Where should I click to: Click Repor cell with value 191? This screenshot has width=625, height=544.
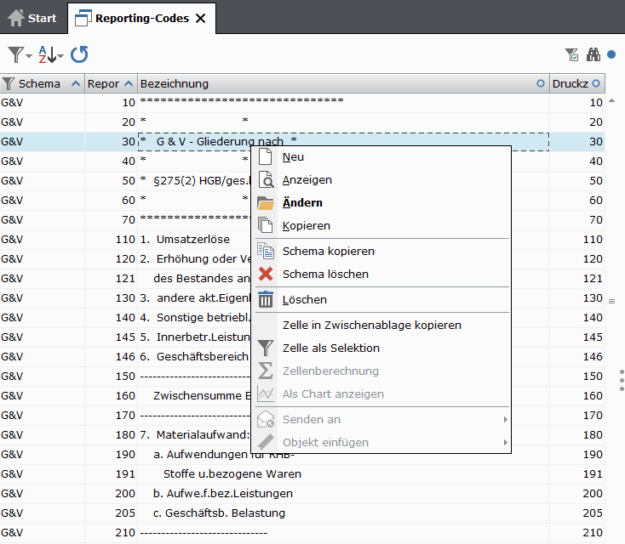coord(112,474)
